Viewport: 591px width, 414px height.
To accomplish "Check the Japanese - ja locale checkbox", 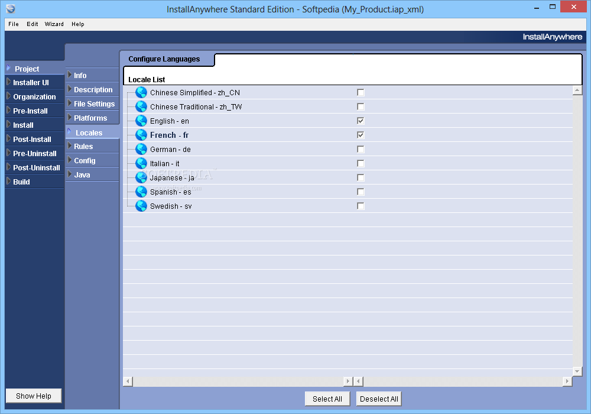I will pos(361,177).
